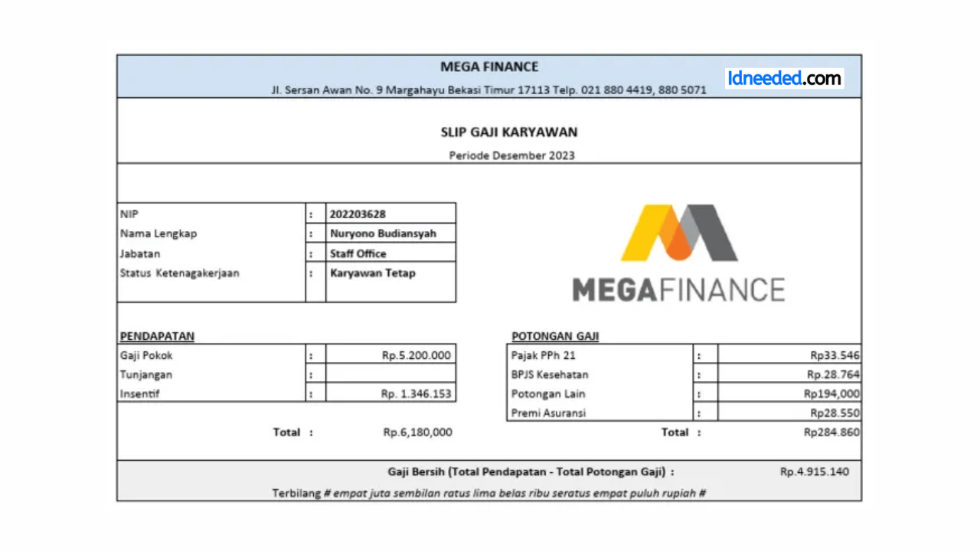Click the PENDAPATAN section heading
980x551 pixels.
pos(157,335)
